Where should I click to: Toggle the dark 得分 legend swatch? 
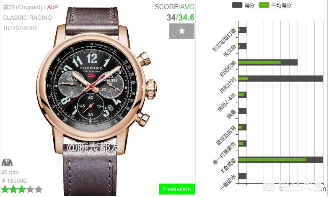coord(237,5)
